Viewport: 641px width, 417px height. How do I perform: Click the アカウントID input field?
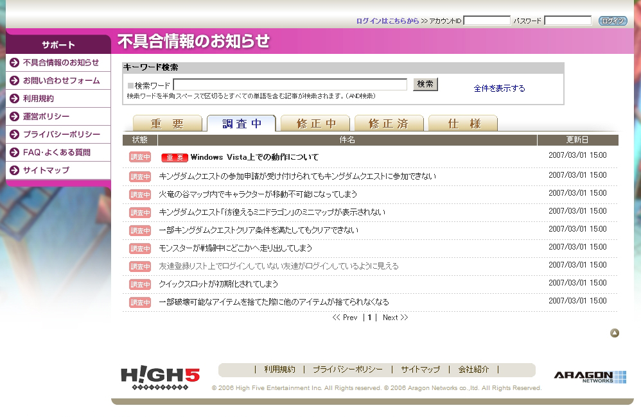(486, 21)
